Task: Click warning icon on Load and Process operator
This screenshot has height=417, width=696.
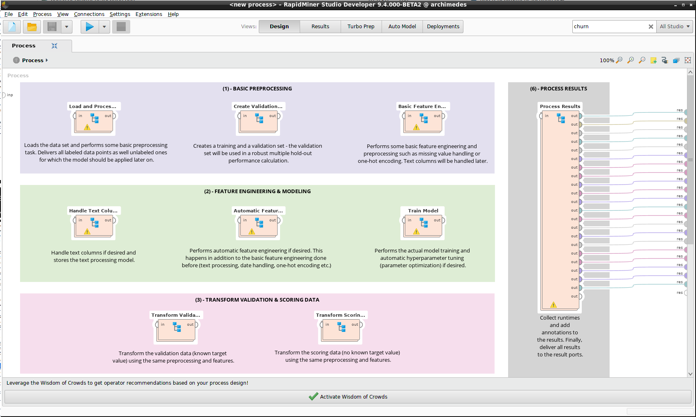Action: 87,127
